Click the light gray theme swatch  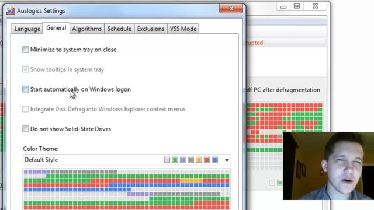click(167, 160)
